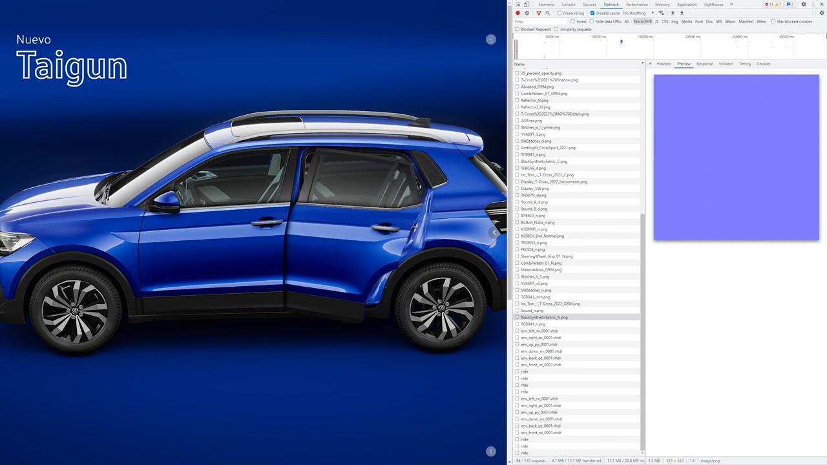Enable Hide data URLs checkbox

pos(591,21)
